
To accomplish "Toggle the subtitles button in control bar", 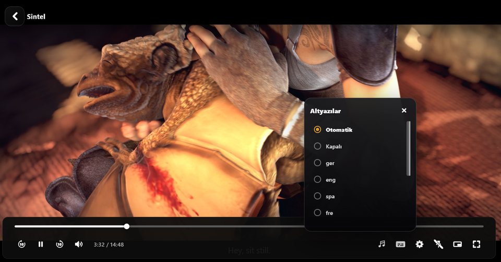I will tap(400, 244).
